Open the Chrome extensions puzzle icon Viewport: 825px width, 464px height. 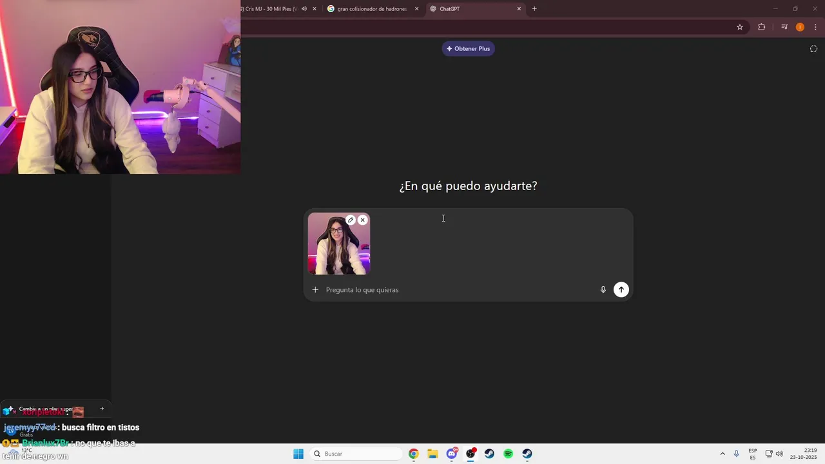[761, 27]
